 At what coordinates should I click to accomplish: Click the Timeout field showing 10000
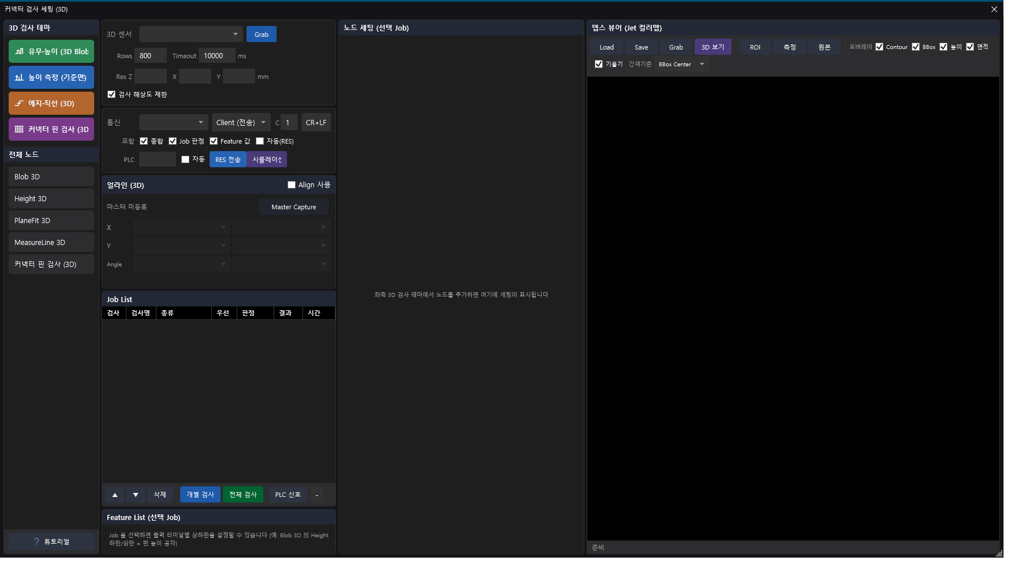coord(217,56)
